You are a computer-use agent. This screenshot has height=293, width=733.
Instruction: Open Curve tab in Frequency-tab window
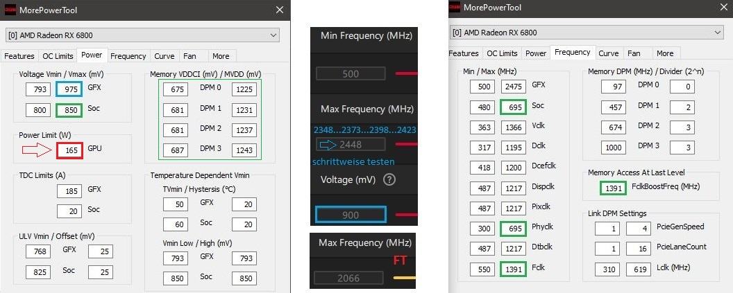(x=609, y=53)
